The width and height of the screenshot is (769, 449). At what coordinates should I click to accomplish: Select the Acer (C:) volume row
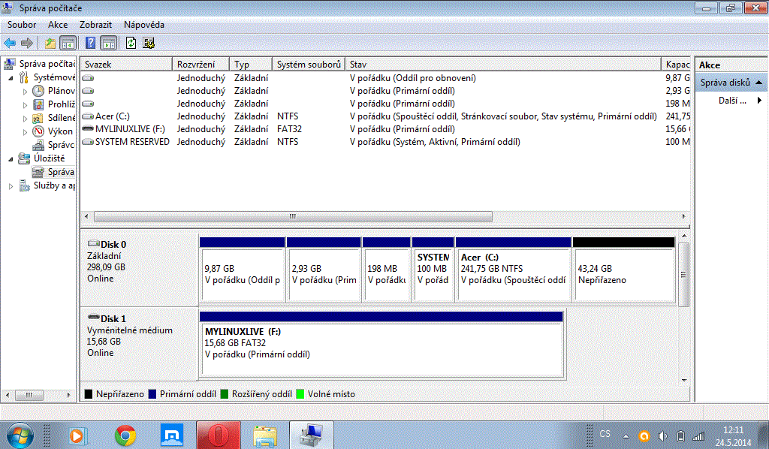[x=385, y=116]
